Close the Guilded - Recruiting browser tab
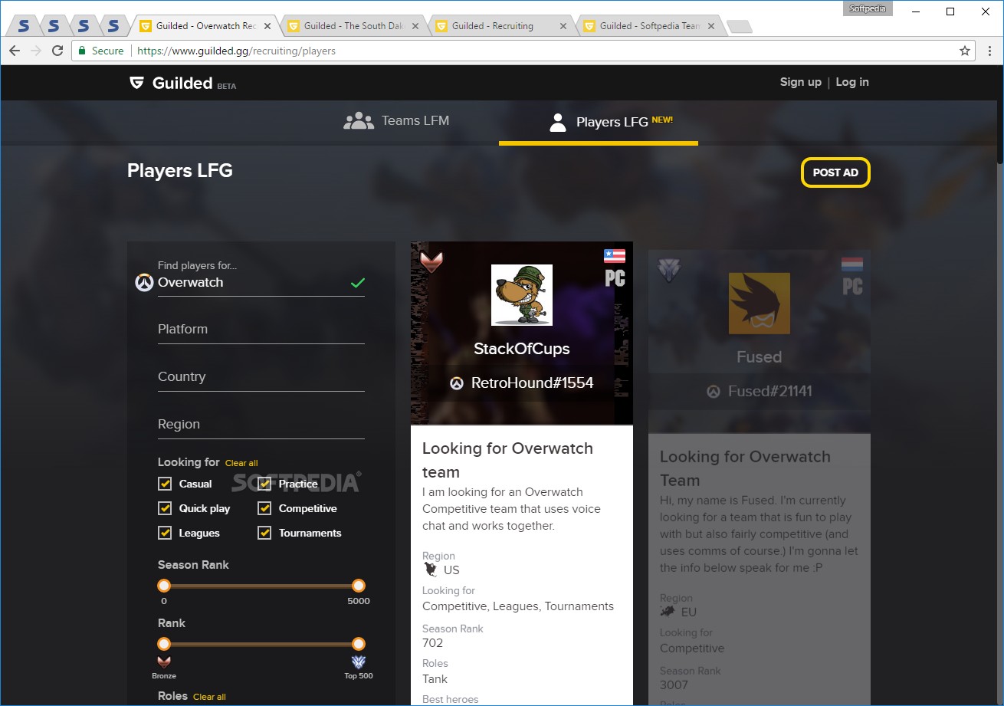Image resolution: width=1004 pixels, height=706 pixels. 563,26
